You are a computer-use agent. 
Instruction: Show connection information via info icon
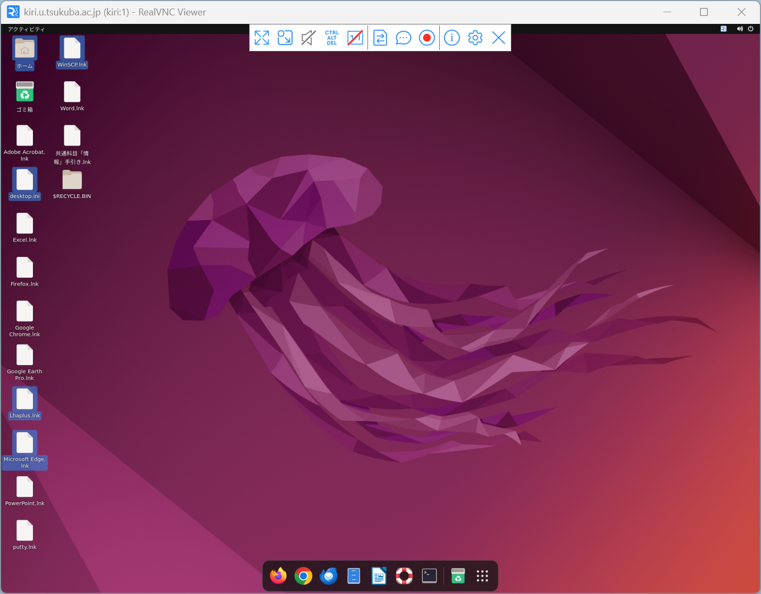coord(452,38)
